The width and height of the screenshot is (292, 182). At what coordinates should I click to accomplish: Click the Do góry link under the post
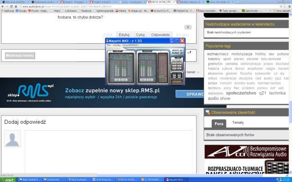click(182, 35)
